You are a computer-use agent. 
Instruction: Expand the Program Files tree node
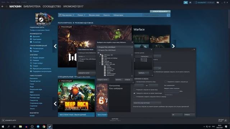(x=100, y=63)
